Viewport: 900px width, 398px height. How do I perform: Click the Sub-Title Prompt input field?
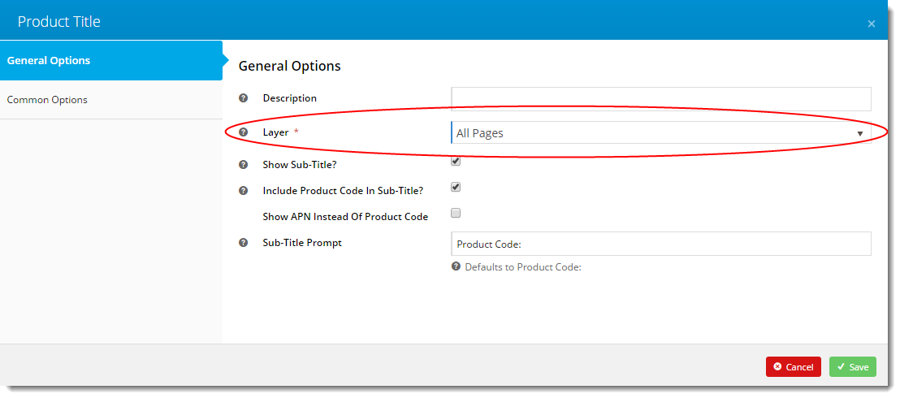click(661, 244)
